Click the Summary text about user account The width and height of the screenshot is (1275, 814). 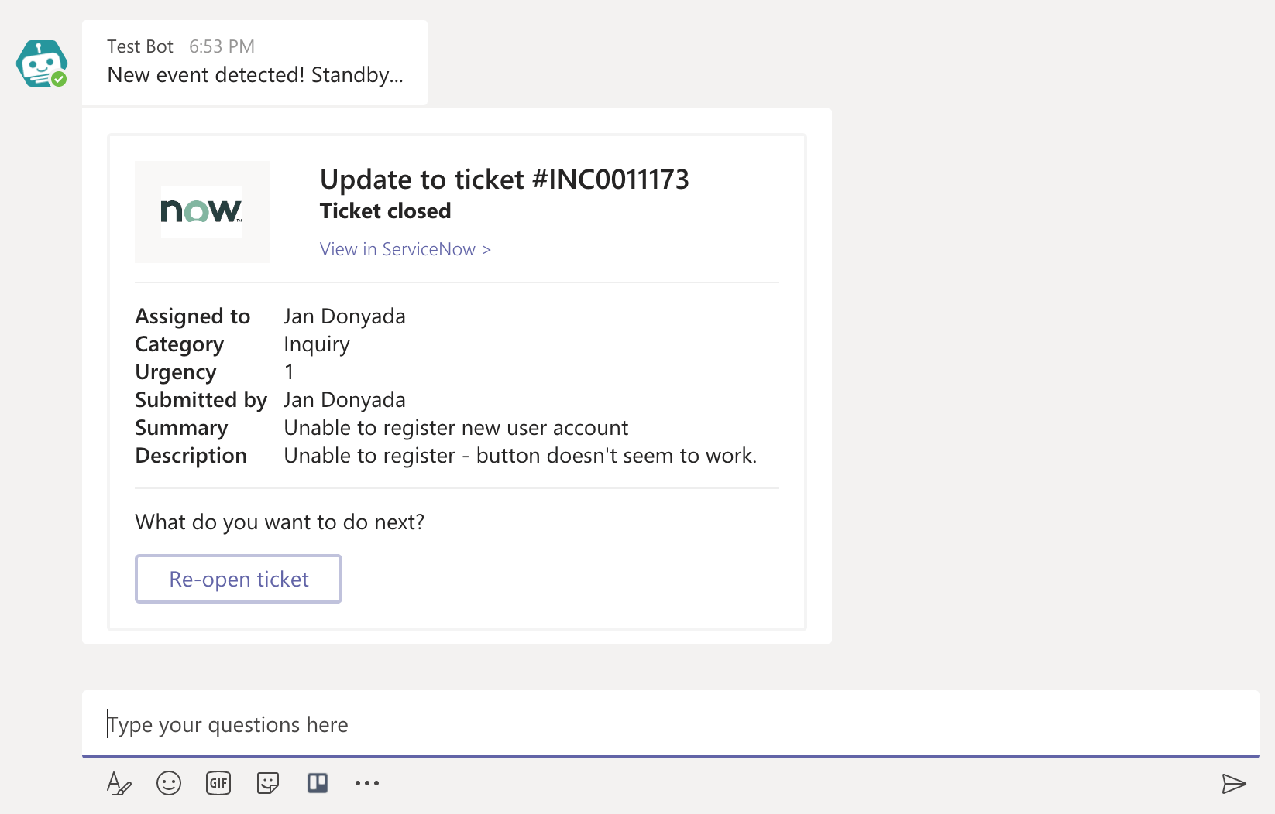(x=455, y=428)
